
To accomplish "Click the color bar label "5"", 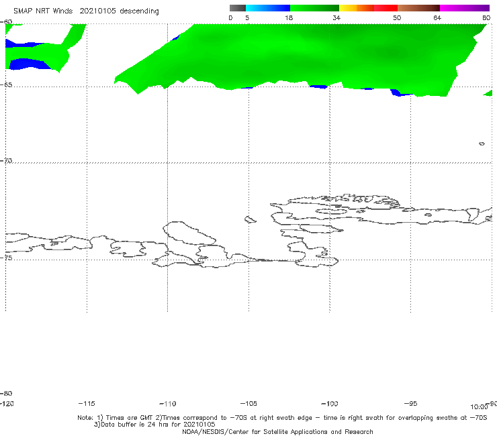I will click(x=247, y=17).
